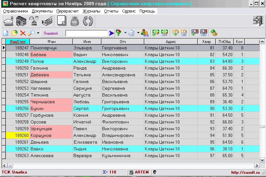This screenshot has width=266, height=177.
Task: Click the status bar small person icon
Action: (155, 172)
